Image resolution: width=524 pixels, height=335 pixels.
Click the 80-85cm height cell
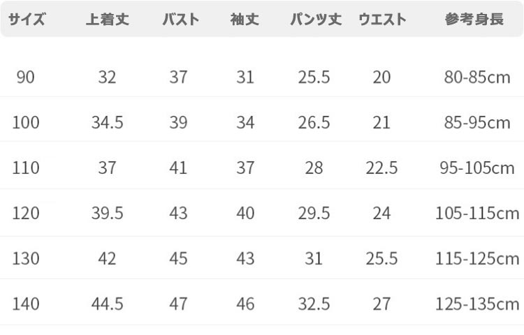(x=477, y=77)
